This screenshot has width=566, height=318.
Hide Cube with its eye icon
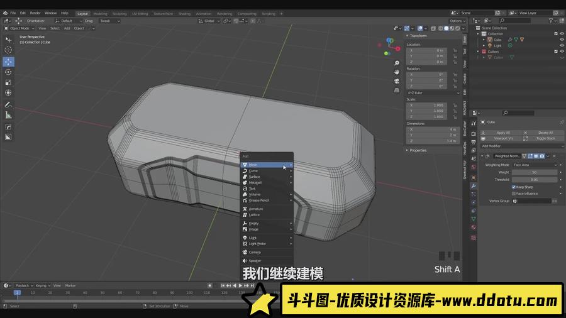tap(562, 40)
